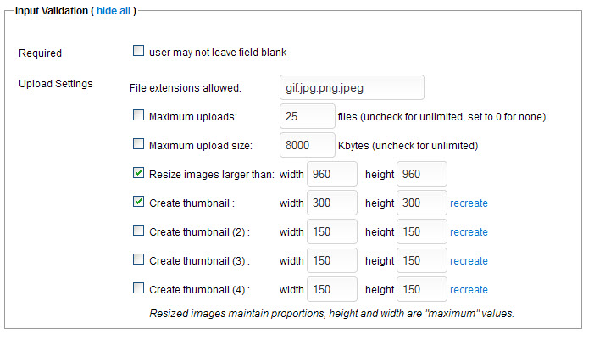
Task: Click the resize images width field
Action: (x=332, y=174)
